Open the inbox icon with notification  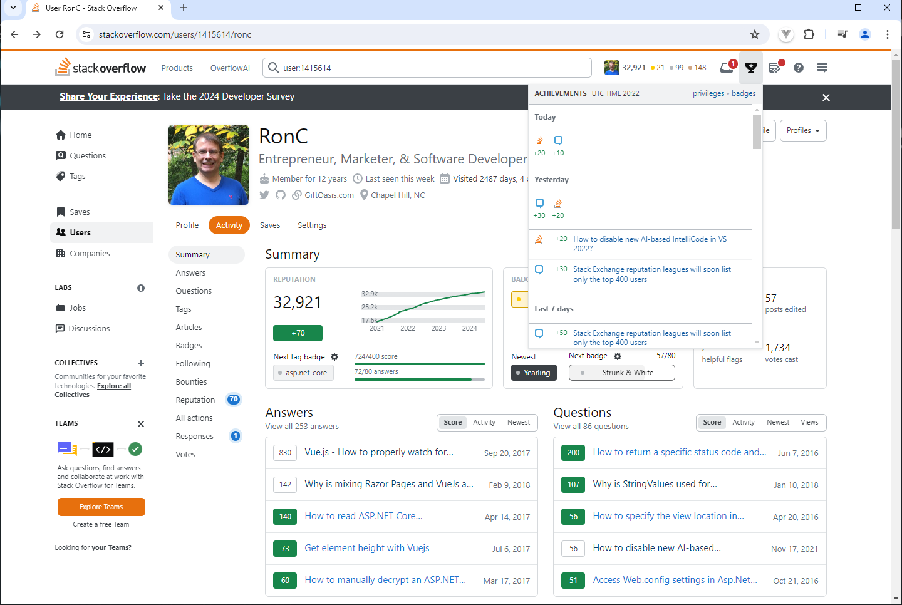click(727, 67)
